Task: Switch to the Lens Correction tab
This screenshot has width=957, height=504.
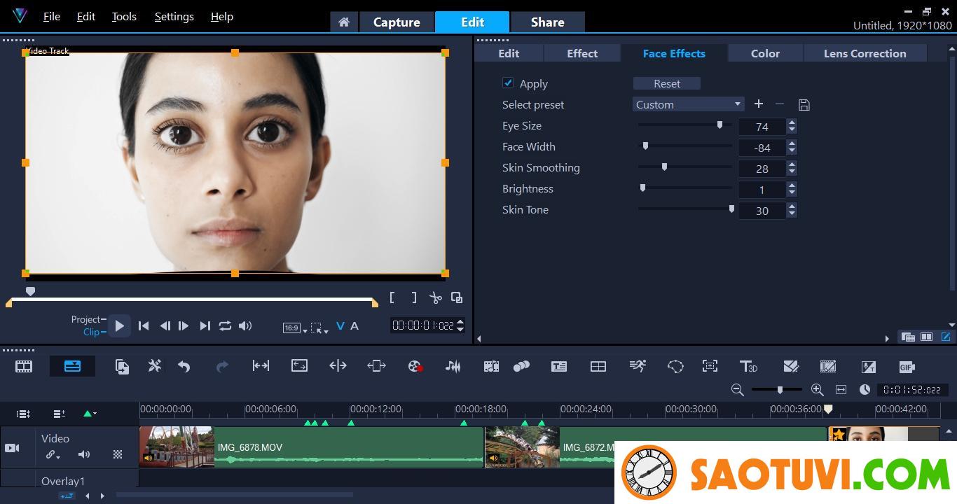Action: tap(865, 53)
